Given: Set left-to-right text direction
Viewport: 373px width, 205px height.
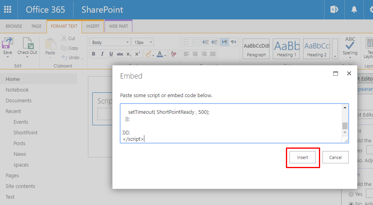Looking at the screenshot, I should click(225, 42).
